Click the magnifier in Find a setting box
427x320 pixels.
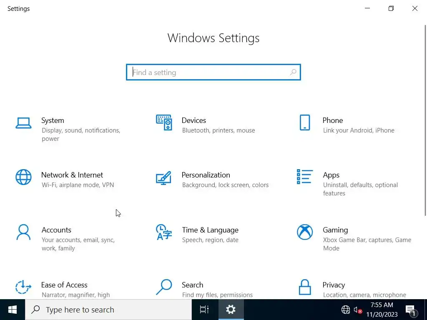[x=293, y=72]
